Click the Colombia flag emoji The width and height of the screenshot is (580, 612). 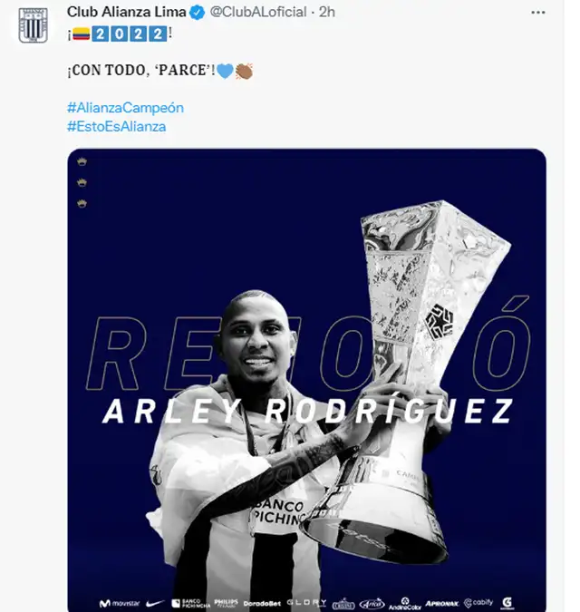82,34
